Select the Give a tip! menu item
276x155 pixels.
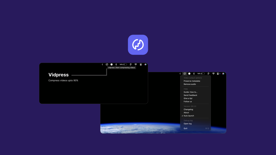click(x=195, y=98)
